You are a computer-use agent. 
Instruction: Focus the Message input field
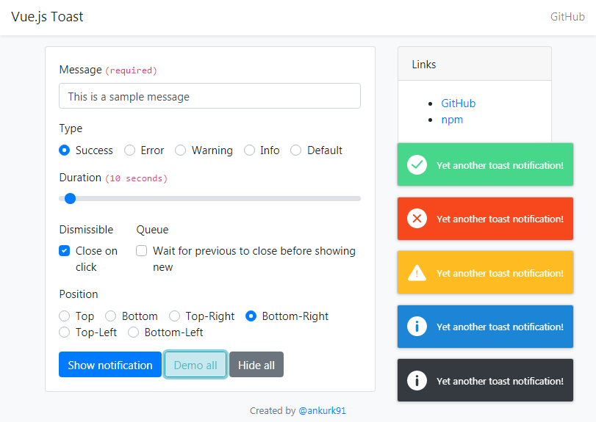click(210, 96)
